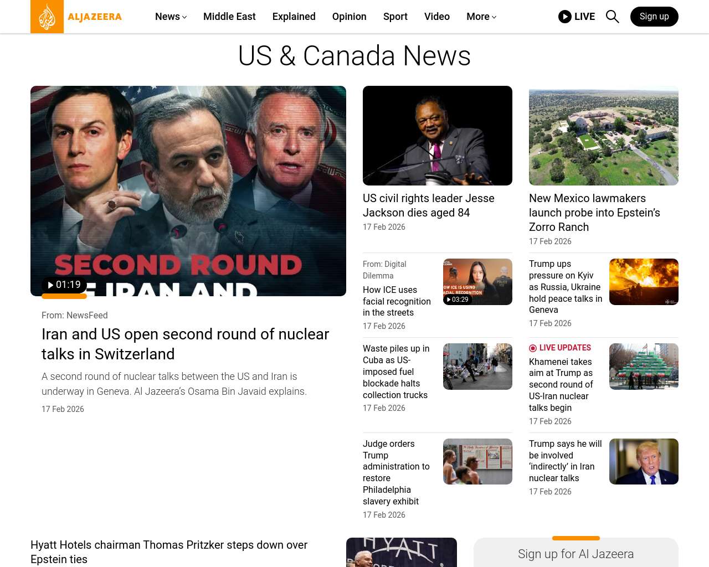Open the Hyatt chairman Pritzker article
Image resolution: width=709 pixels, height=567 pixels.
pyautogui.click(x=169, y=552)
